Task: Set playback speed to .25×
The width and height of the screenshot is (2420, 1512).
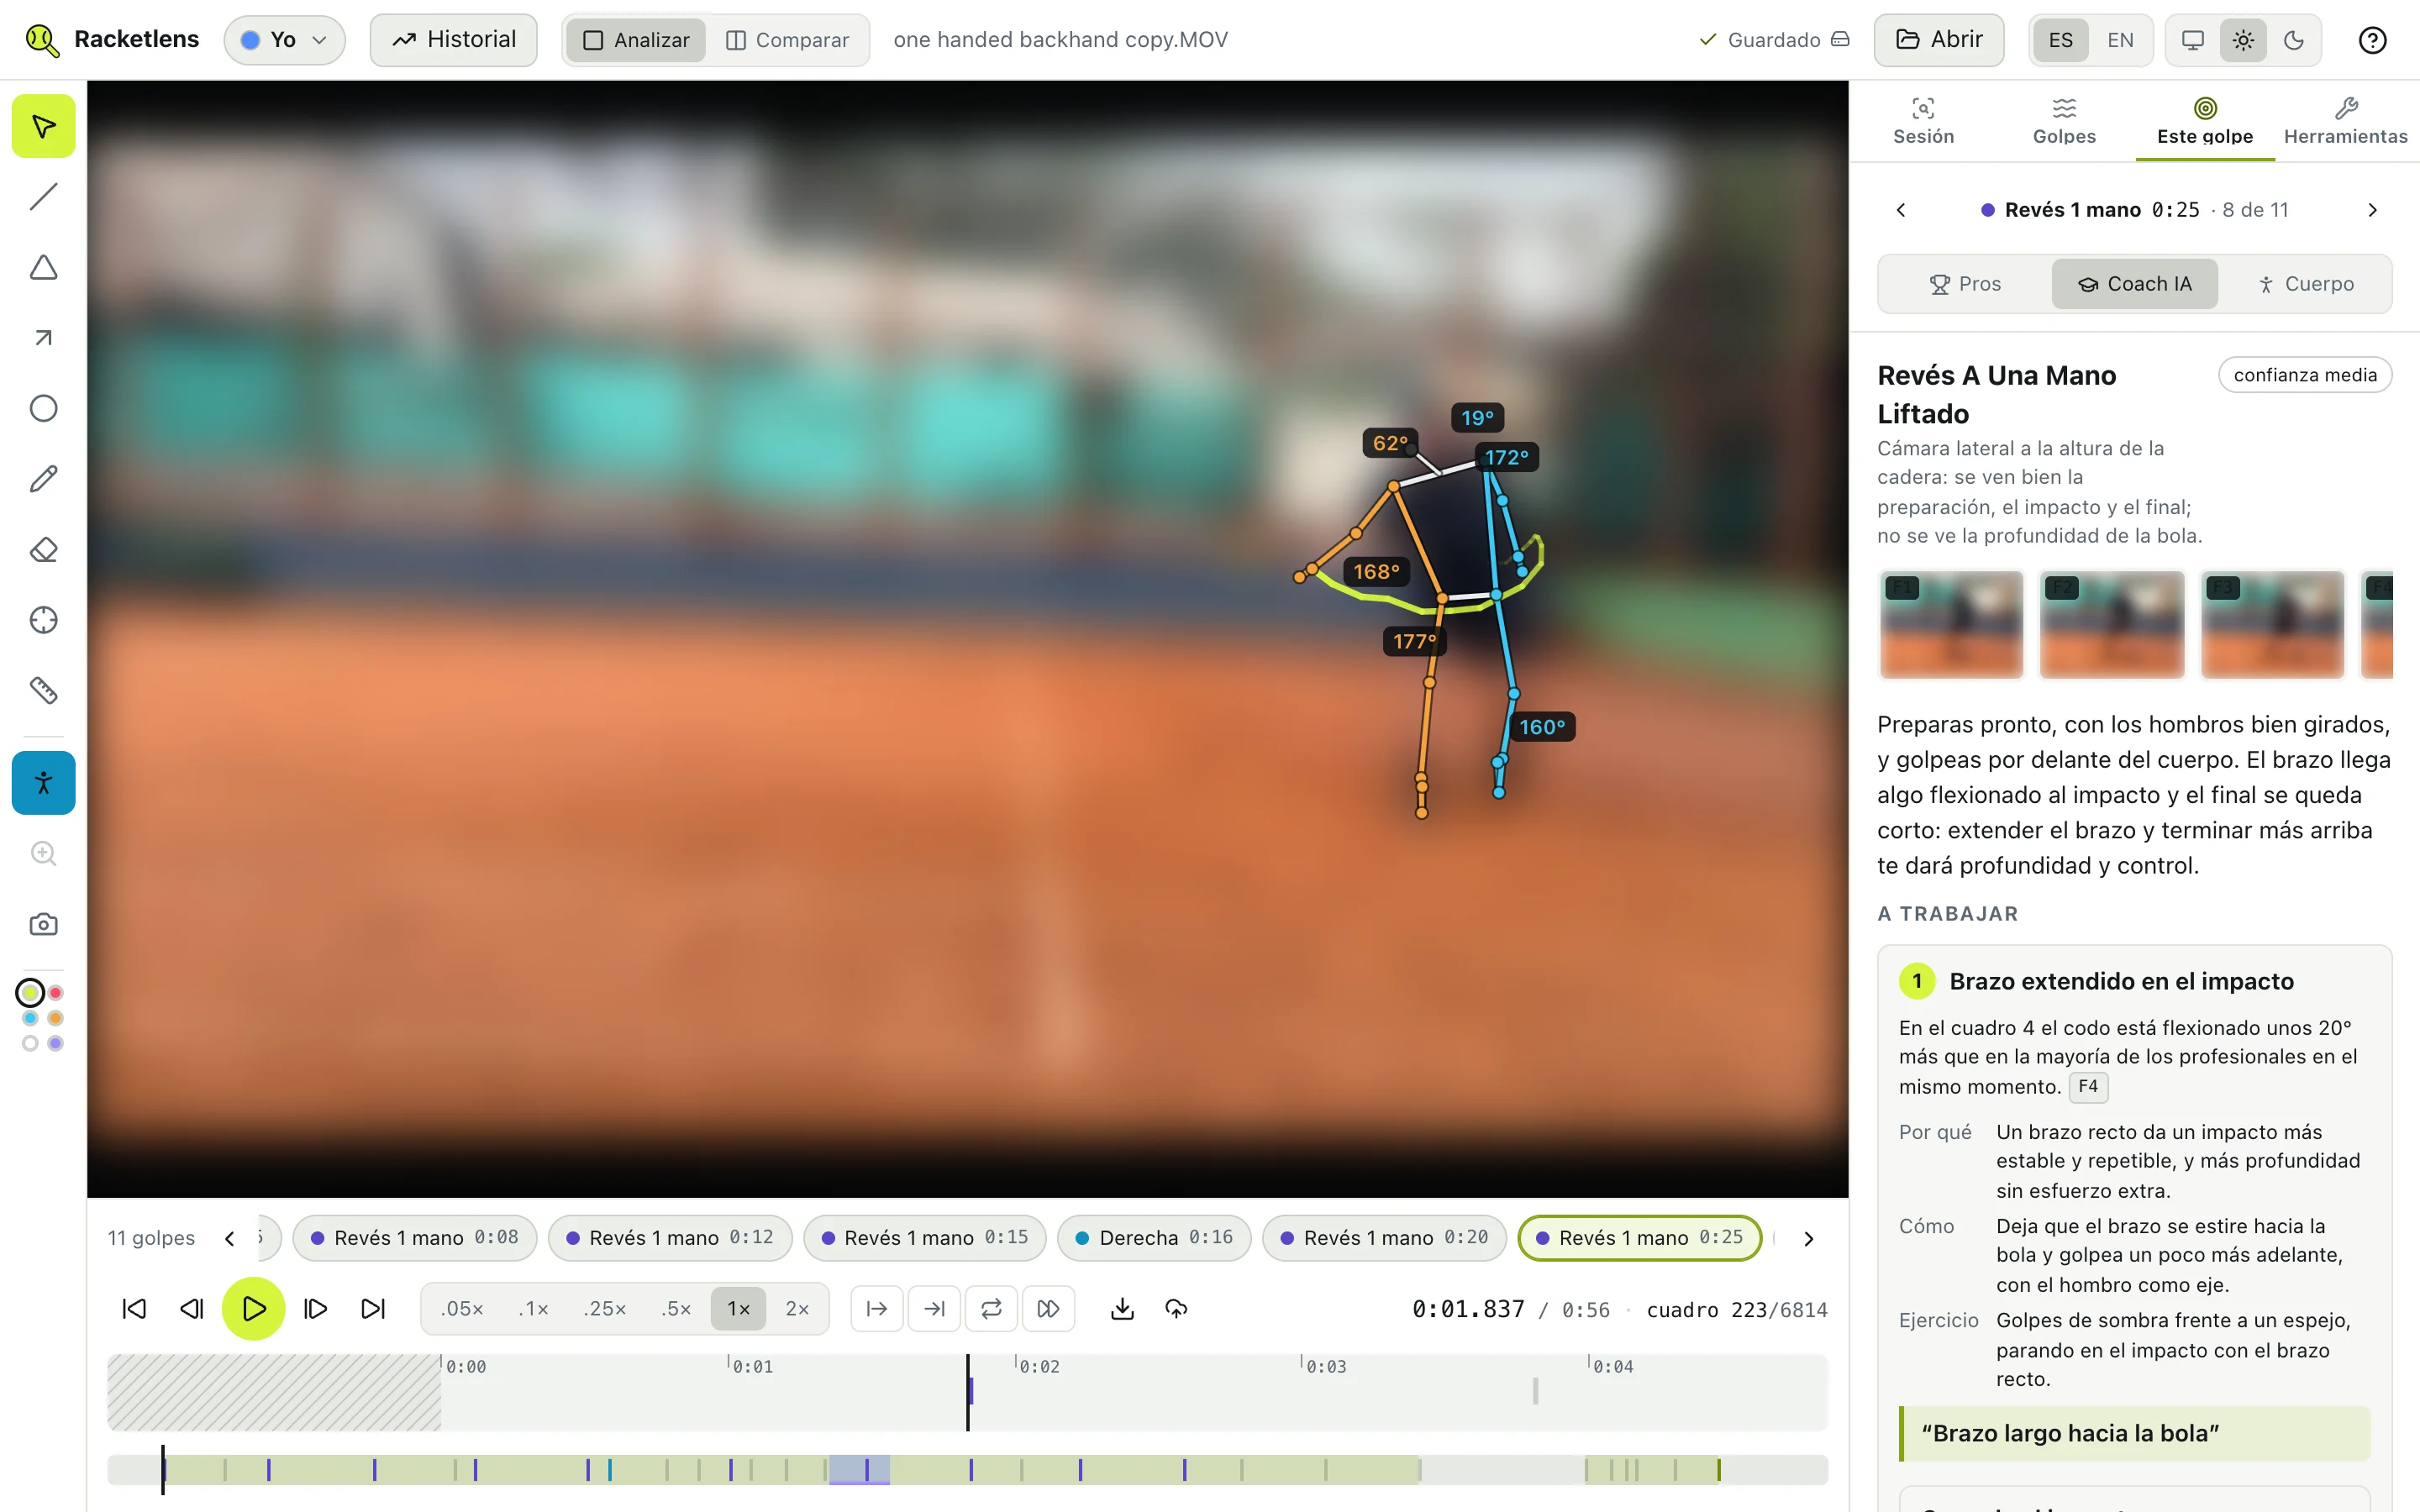Action: [x=604, y=1308]
